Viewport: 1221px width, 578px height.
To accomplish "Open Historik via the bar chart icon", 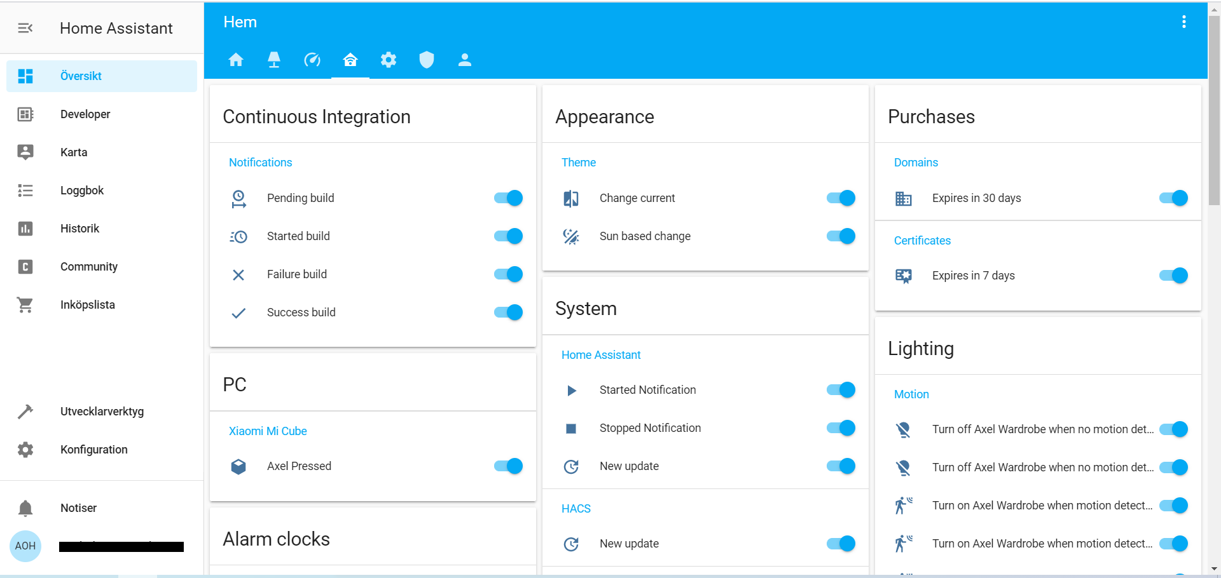I will point(25,228).
